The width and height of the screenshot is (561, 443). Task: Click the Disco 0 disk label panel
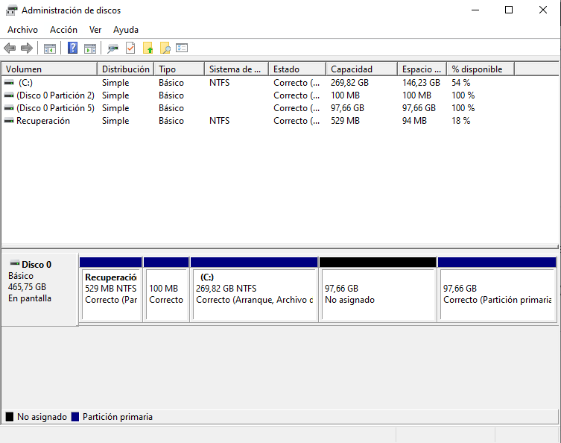click(39, 289)
